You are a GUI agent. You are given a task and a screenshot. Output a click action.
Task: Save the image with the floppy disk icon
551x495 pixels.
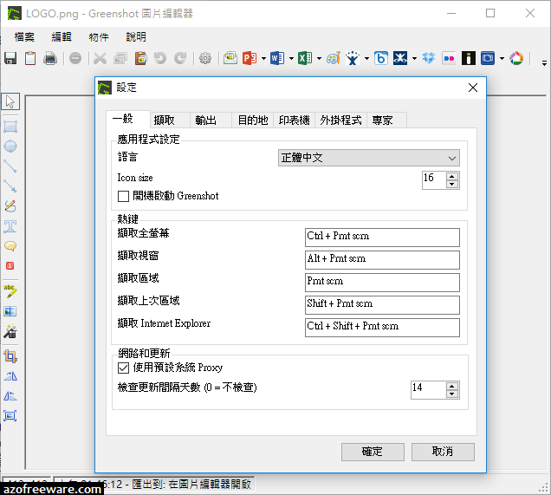(10, 58)
